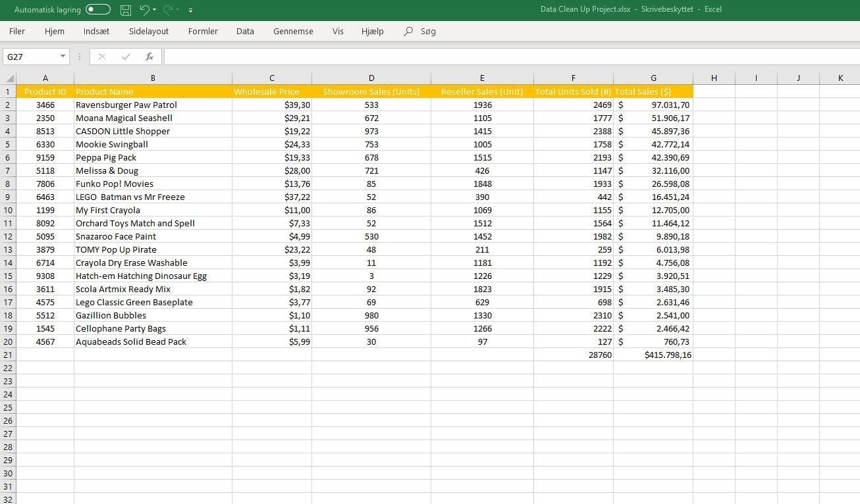Click the CASDON Little Shopper cell
This screenshot has width=860, height=504.
pyautogui.click(x=153, y=131)
